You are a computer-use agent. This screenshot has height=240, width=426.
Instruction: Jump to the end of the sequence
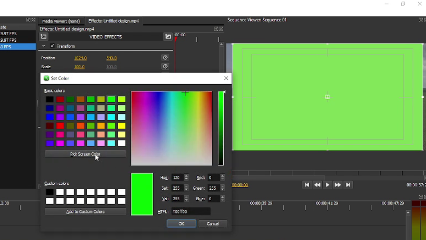(x=348, y=185)
